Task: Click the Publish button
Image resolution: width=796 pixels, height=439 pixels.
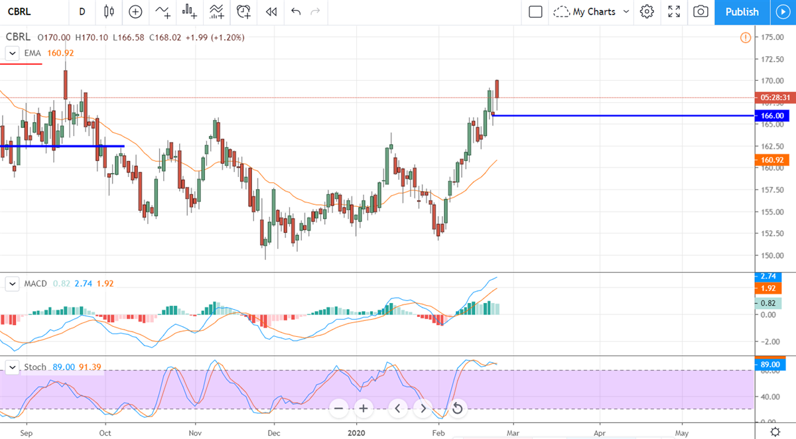Action: coord(742,11)
